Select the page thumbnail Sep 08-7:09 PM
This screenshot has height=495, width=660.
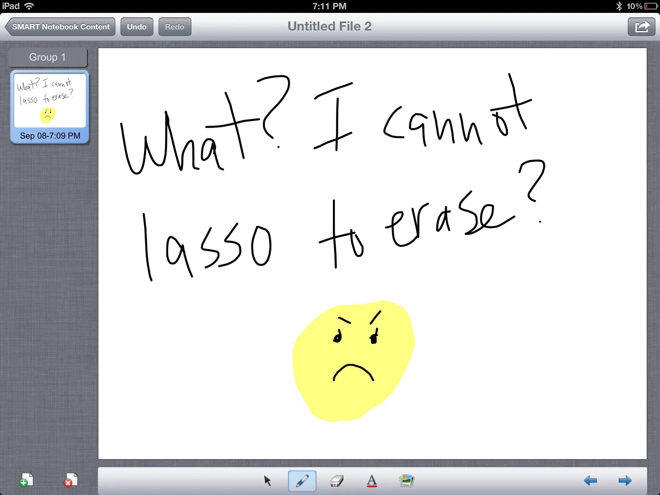click(x=50, y=106)
